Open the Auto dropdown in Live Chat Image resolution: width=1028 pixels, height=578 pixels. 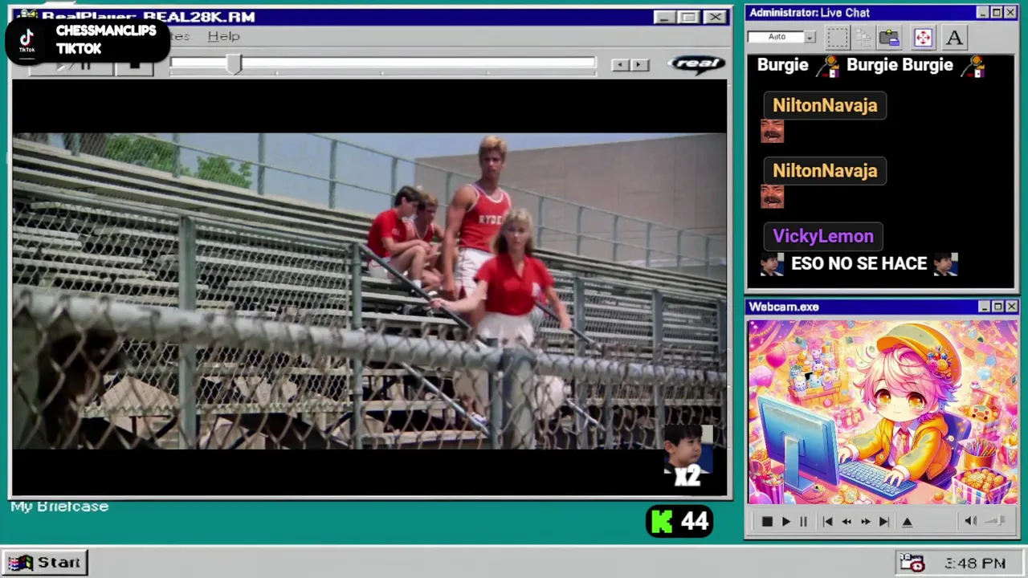810,37
